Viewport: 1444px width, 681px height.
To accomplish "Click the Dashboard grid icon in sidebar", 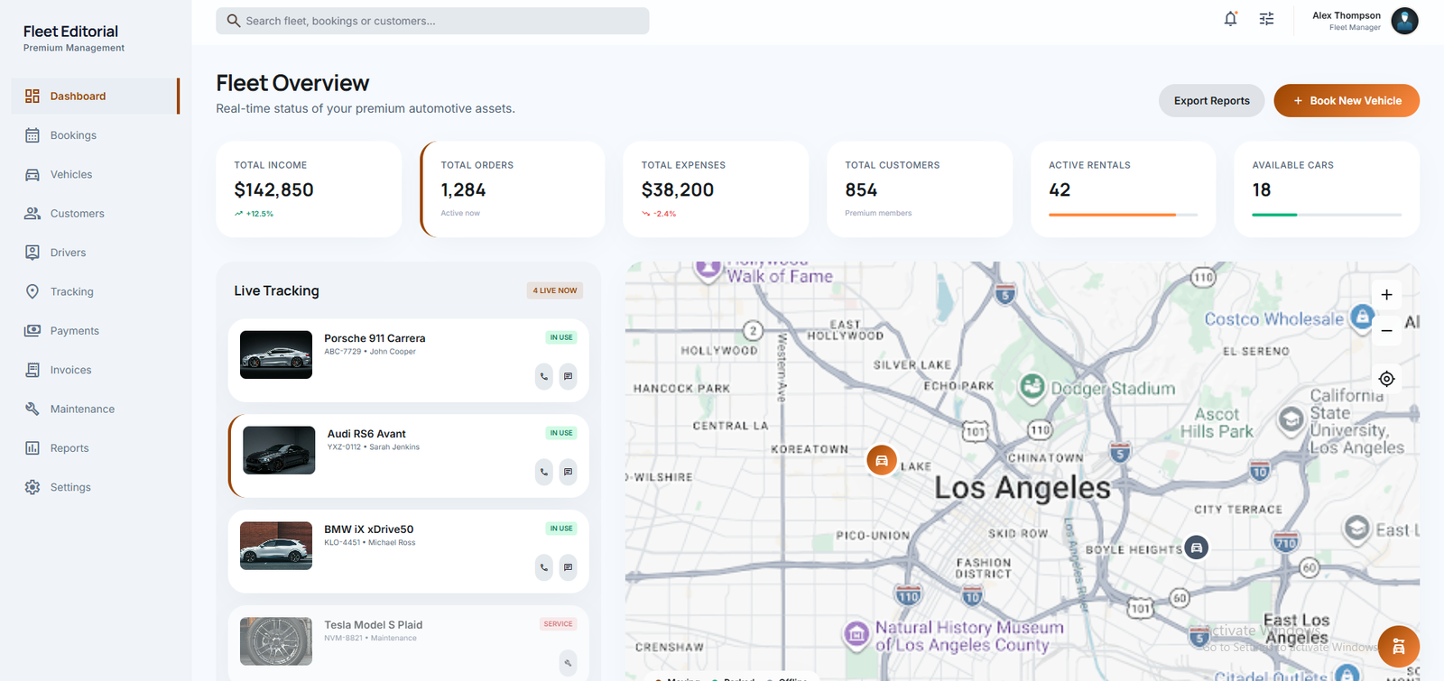I will (x=32, y=96).
